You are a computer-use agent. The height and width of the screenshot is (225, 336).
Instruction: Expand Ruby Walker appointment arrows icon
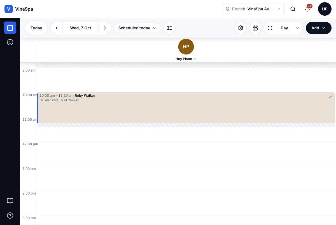pos(330,97)
